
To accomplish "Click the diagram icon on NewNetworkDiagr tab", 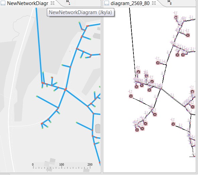I will point(3,3).
